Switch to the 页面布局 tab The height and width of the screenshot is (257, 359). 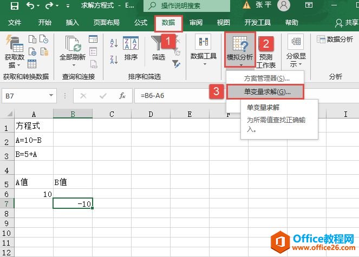[x=107, y=22]
